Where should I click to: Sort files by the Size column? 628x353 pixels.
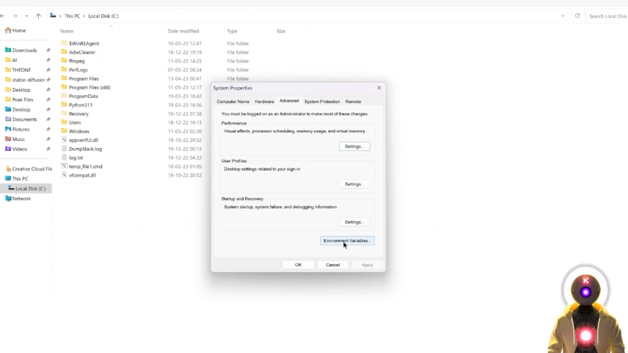tap(281, 31)
